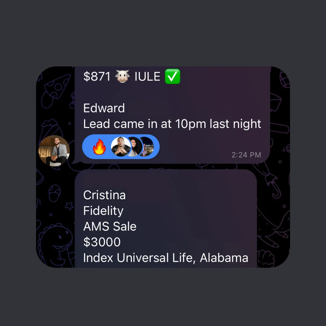Image resolution: width=326 pixels, height=326 pixels.
Task: Toggle the blue fire reaction pill
Action: pyautogui.click(x=121, y=147)
